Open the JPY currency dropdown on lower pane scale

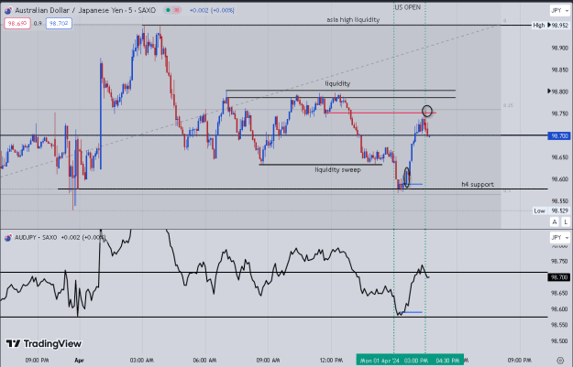(559, 237)
